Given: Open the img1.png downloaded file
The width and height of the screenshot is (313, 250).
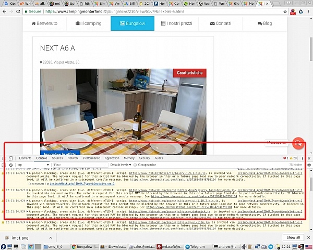Looking at the screenshot, I should (x=20, y=238).
